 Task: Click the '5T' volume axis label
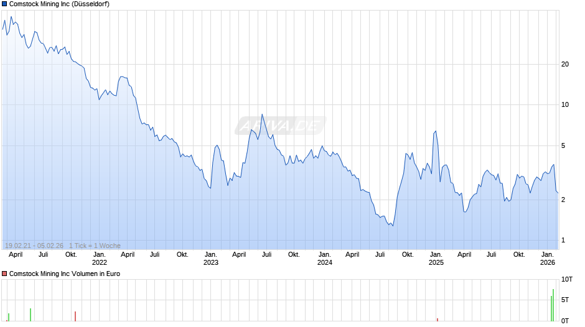tap(565, 300)
